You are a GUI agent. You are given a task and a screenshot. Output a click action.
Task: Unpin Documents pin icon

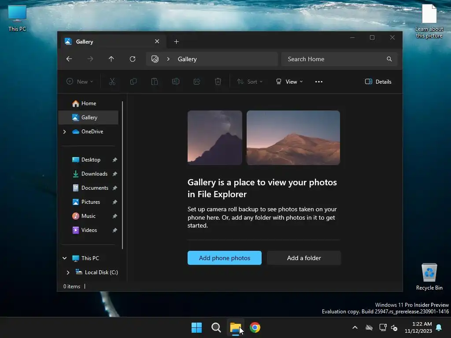pos(115,188)
